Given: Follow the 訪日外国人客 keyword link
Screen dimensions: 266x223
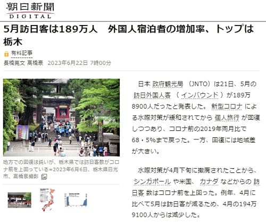Looking at the screenshot, I should (152, 95).
